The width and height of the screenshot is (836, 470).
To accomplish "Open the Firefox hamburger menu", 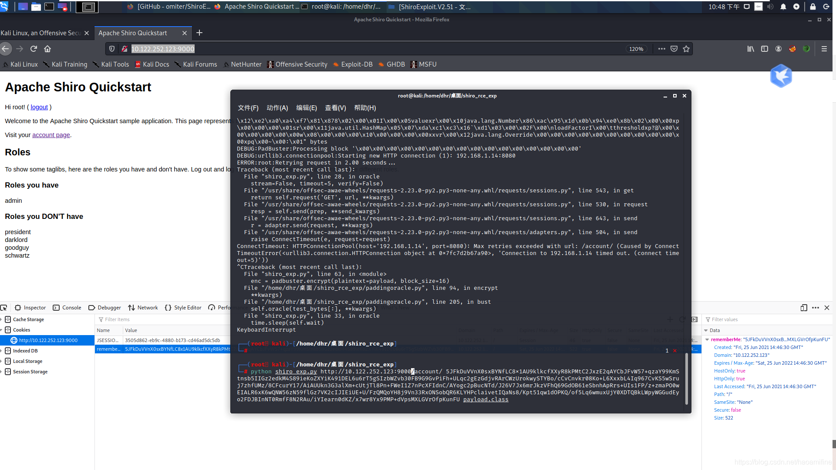I will pyautogui.click(x=824, y=49).
